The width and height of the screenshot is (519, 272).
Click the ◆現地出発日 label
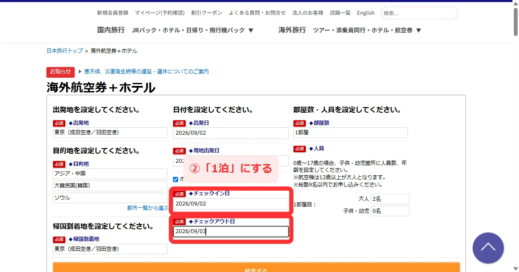[x=204, y=151]
